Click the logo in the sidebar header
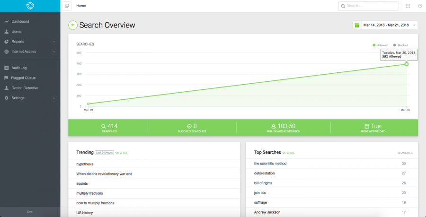 point(30,6)
